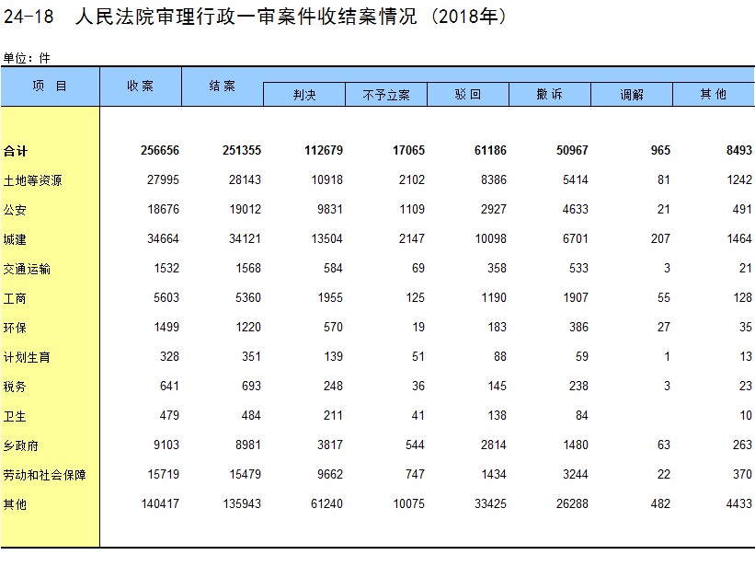Select the 驳回 column header

click(468, 95)
